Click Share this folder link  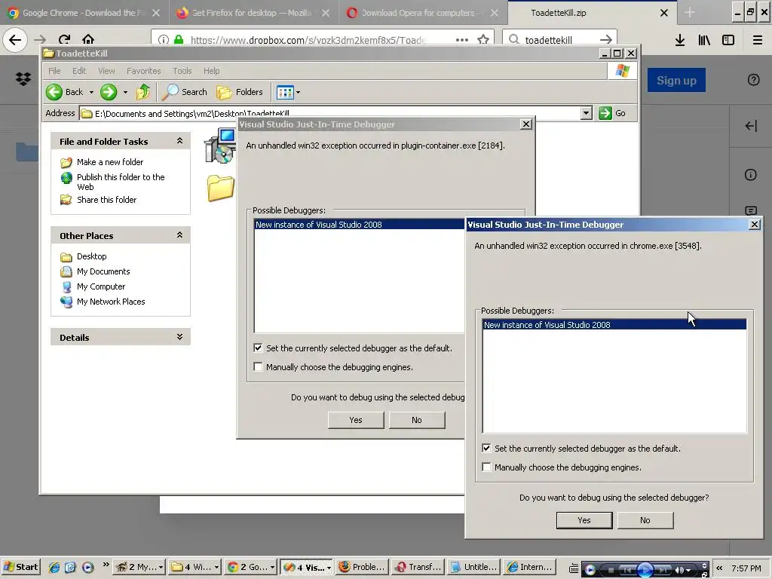coord(107,199)
